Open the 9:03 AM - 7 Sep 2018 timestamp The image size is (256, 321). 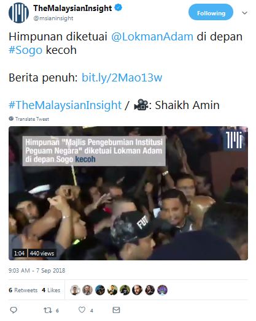coord(37,270)
